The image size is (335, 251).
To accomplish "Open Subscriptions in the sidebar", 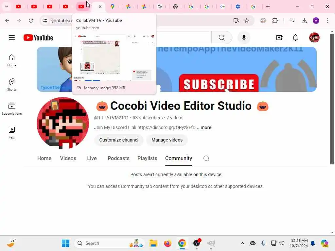I will (x=12, y=109).
